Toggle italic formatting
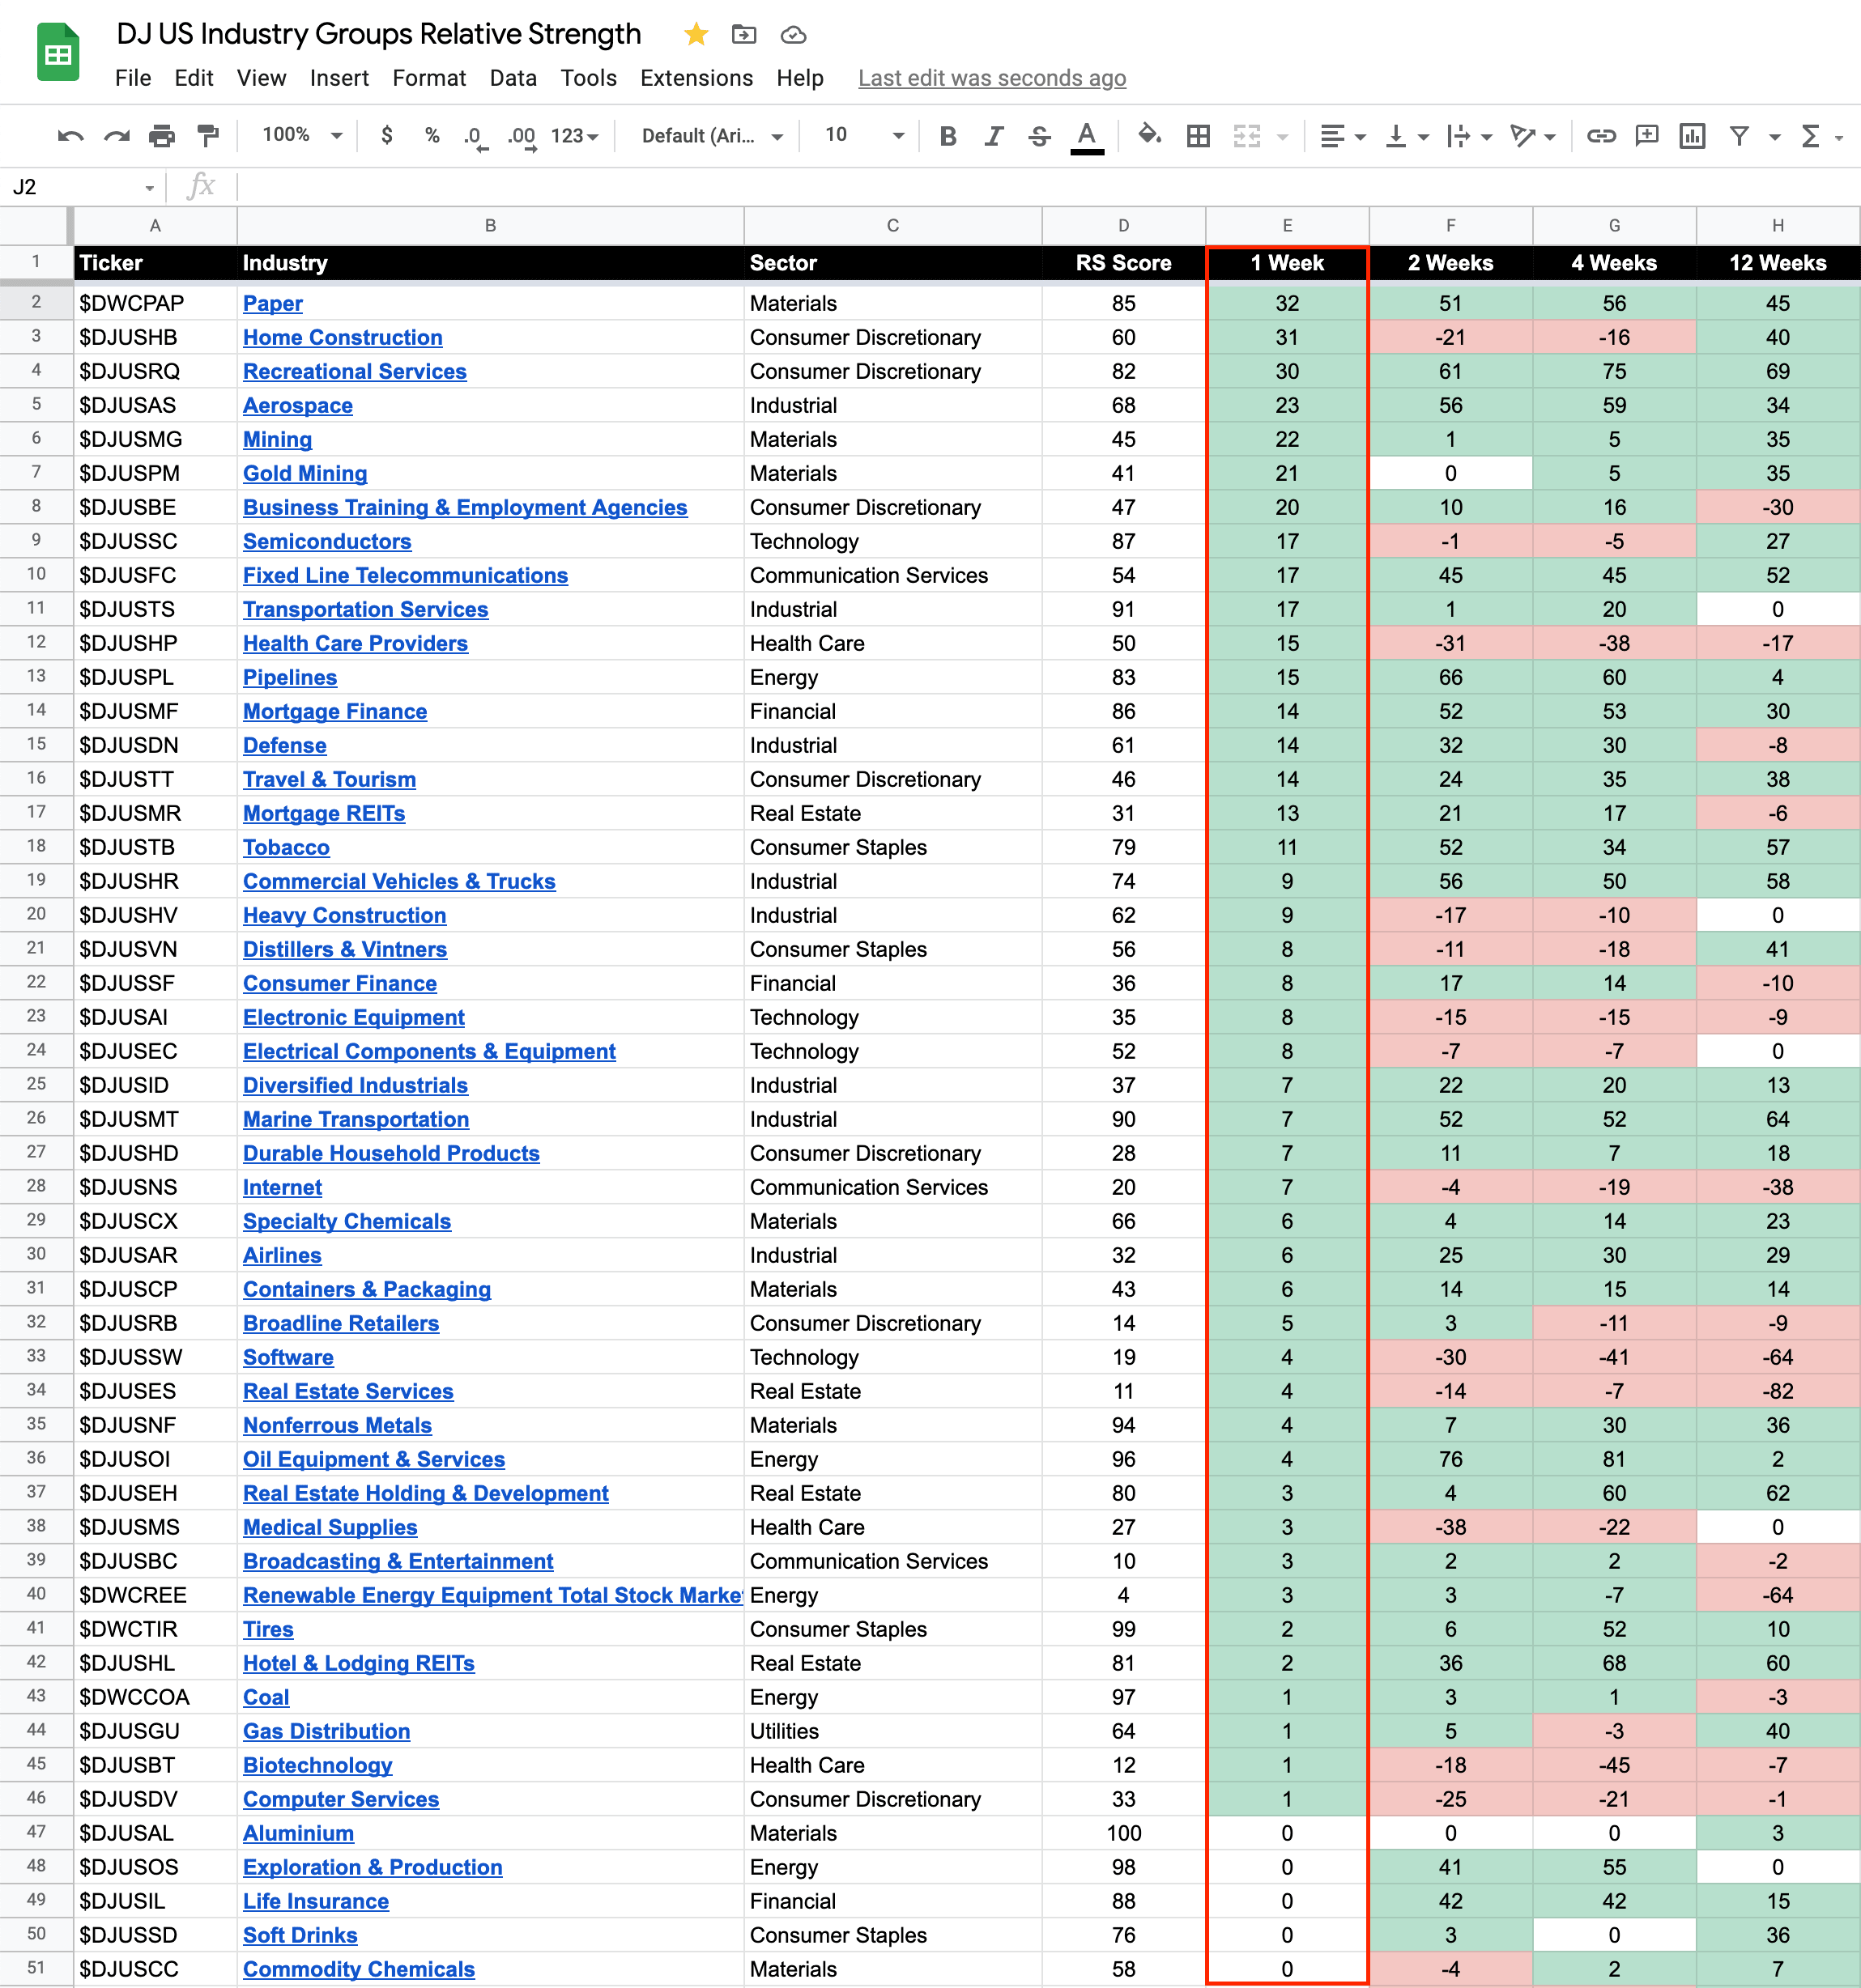This screenshot has width=1861, height=1988. click(994, 136)
